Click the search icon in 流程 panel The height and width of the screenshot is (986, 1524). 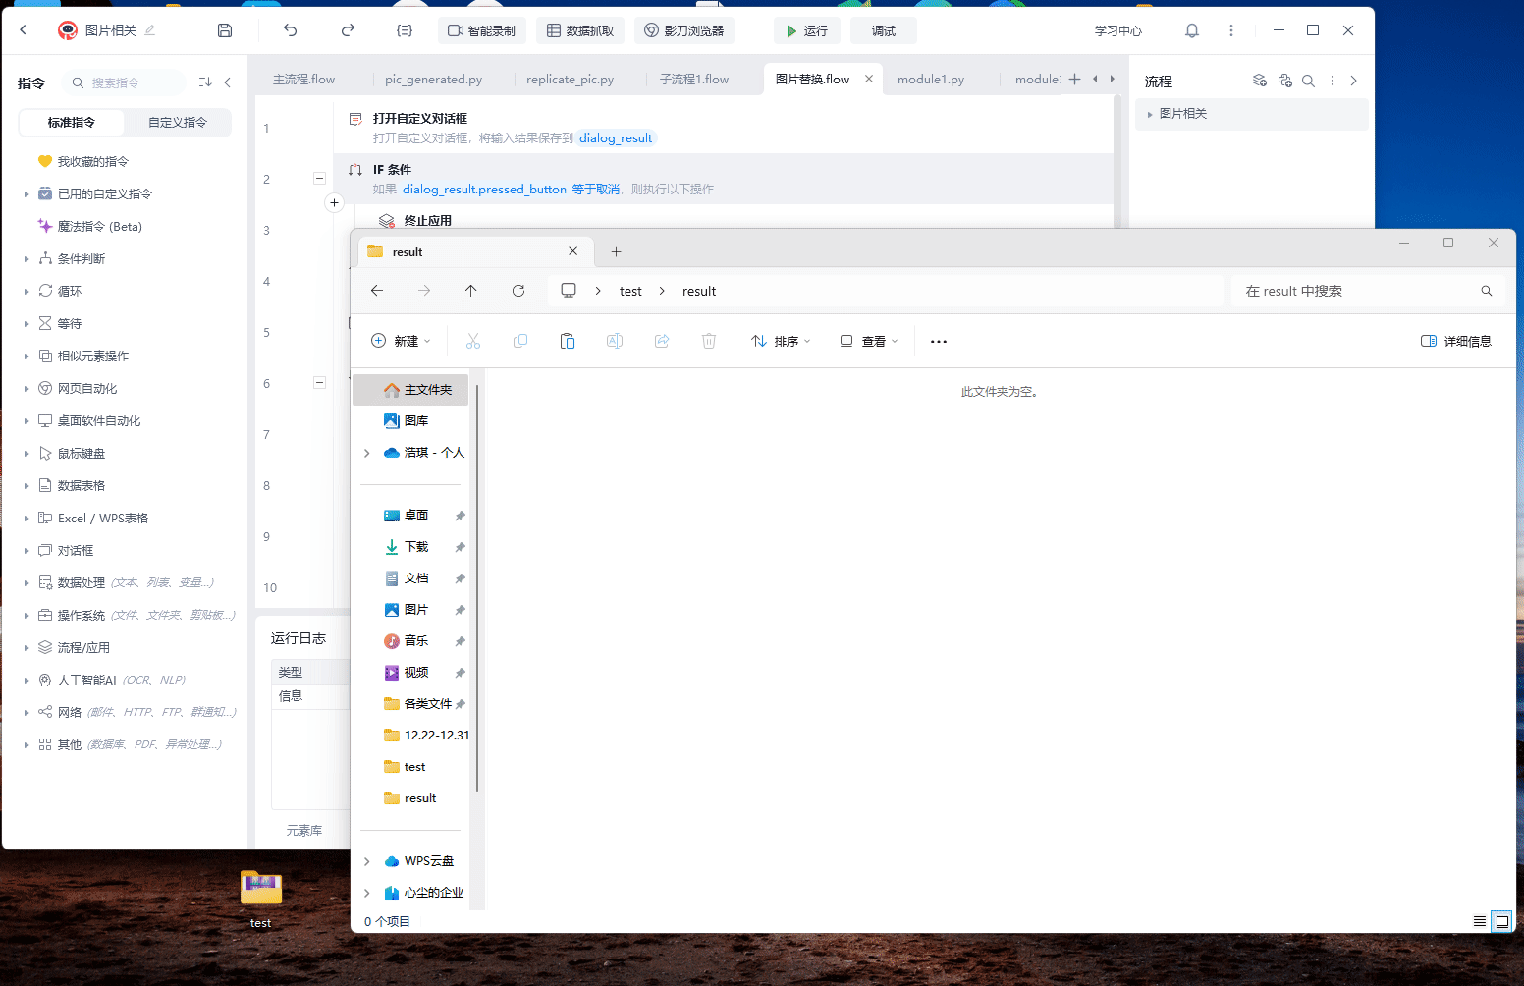tap(1308, 81)
